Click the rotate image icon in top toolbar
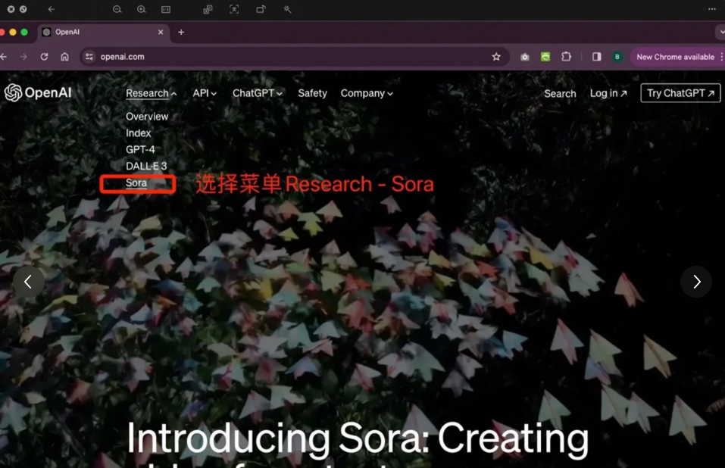This screenshot has width=725, height=468. point(261,9)
